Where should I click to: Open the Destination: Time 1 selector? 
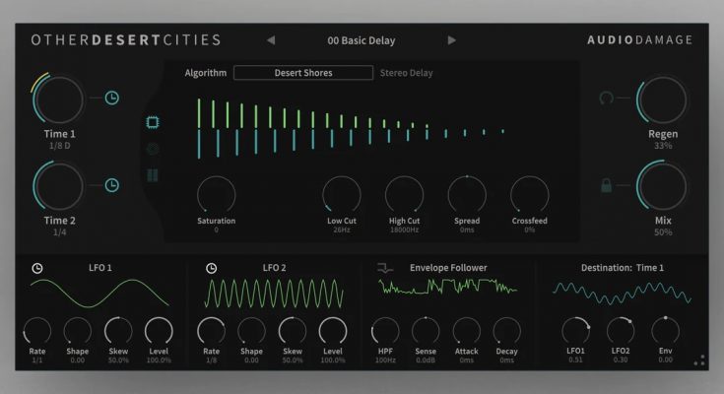point(621,268)
